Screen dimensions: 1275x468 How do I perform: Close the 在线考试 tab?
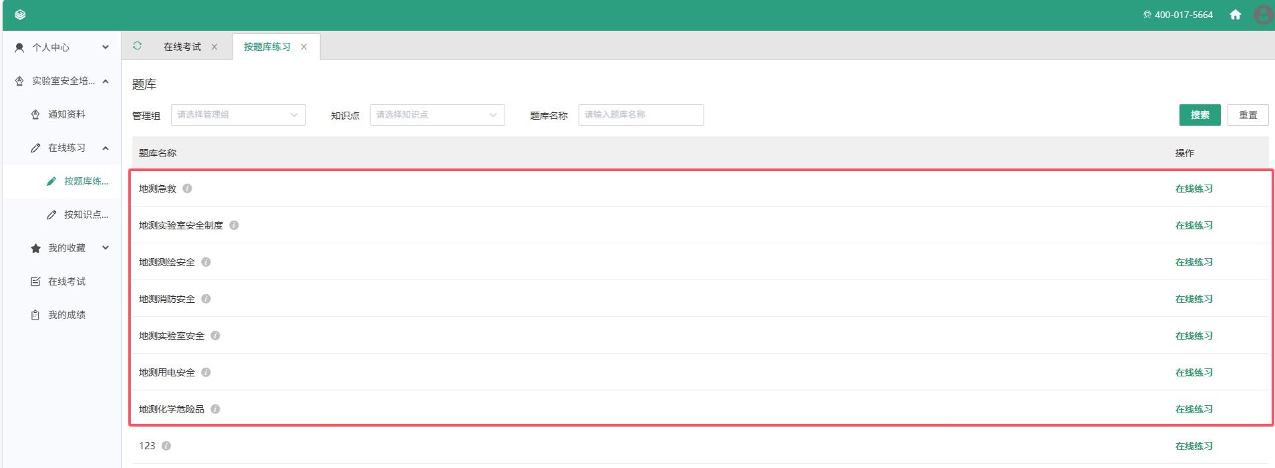215,47
